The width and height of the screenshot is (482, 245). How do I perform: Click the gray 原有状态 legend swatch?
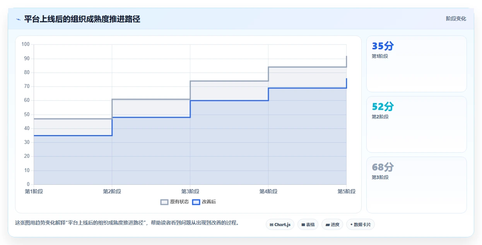164,202
